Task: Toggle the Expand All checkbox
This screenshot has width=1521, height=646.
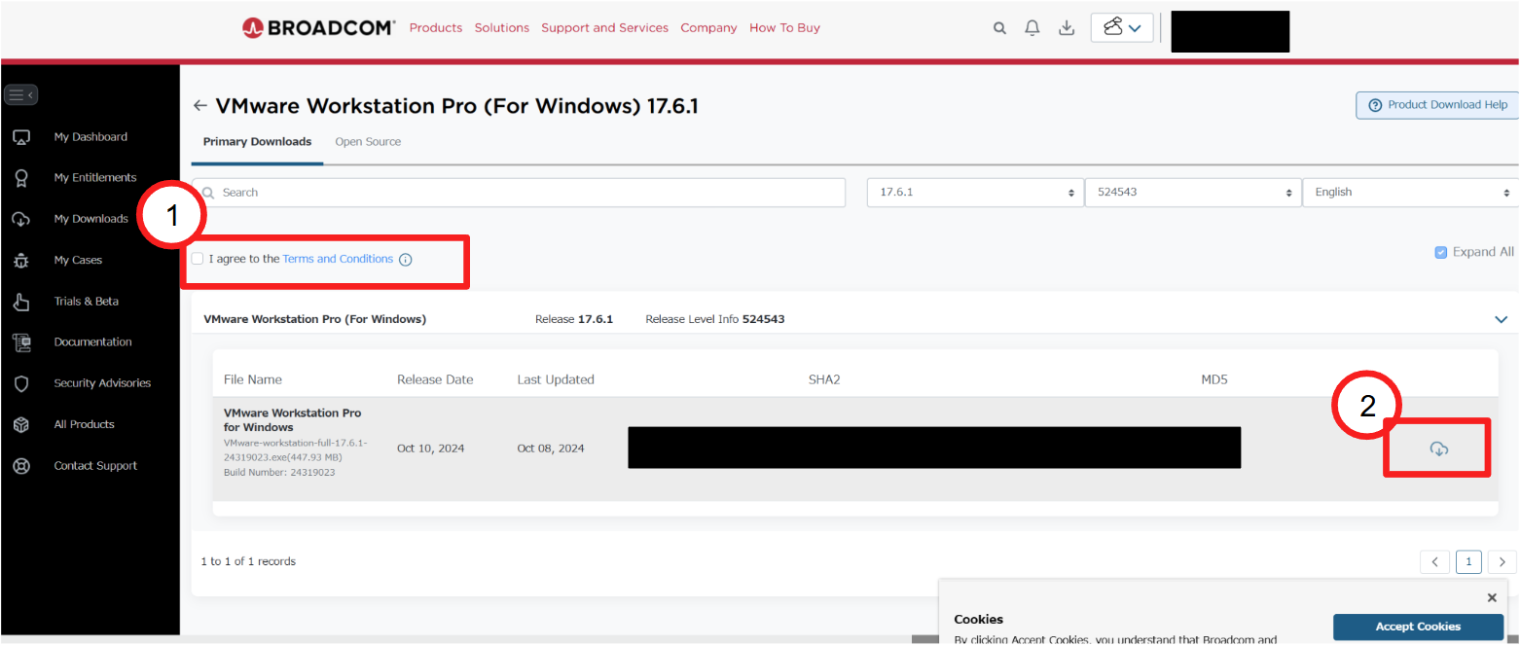Action: [x=1441, y=251]
